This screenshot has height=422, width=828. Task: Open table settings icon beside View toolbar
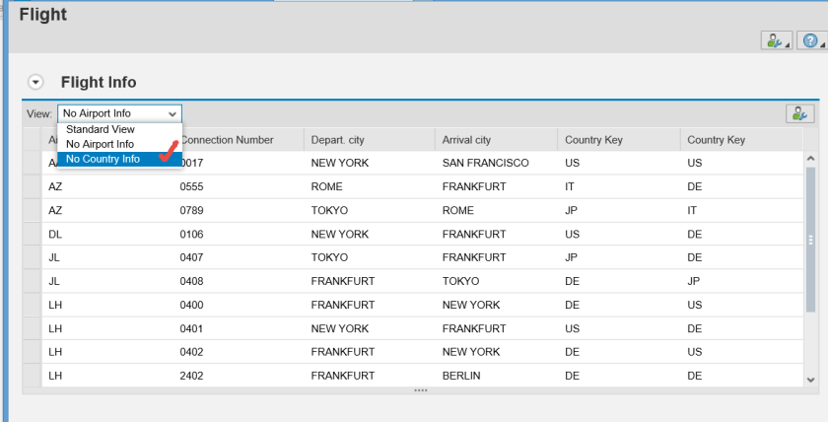pyautogui.click(x=798, y=113)
